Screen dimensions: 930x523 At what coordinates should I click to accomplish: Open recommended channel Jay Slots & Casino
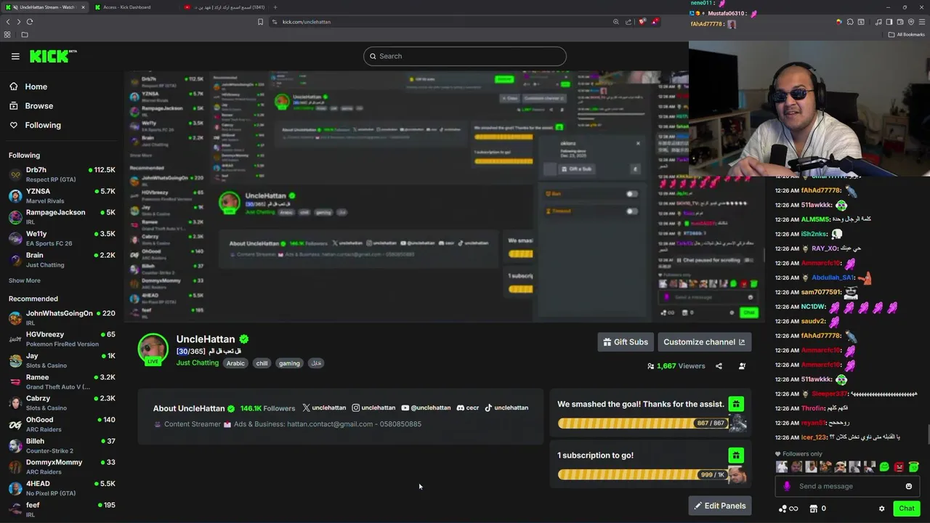[x=62, y=360]
